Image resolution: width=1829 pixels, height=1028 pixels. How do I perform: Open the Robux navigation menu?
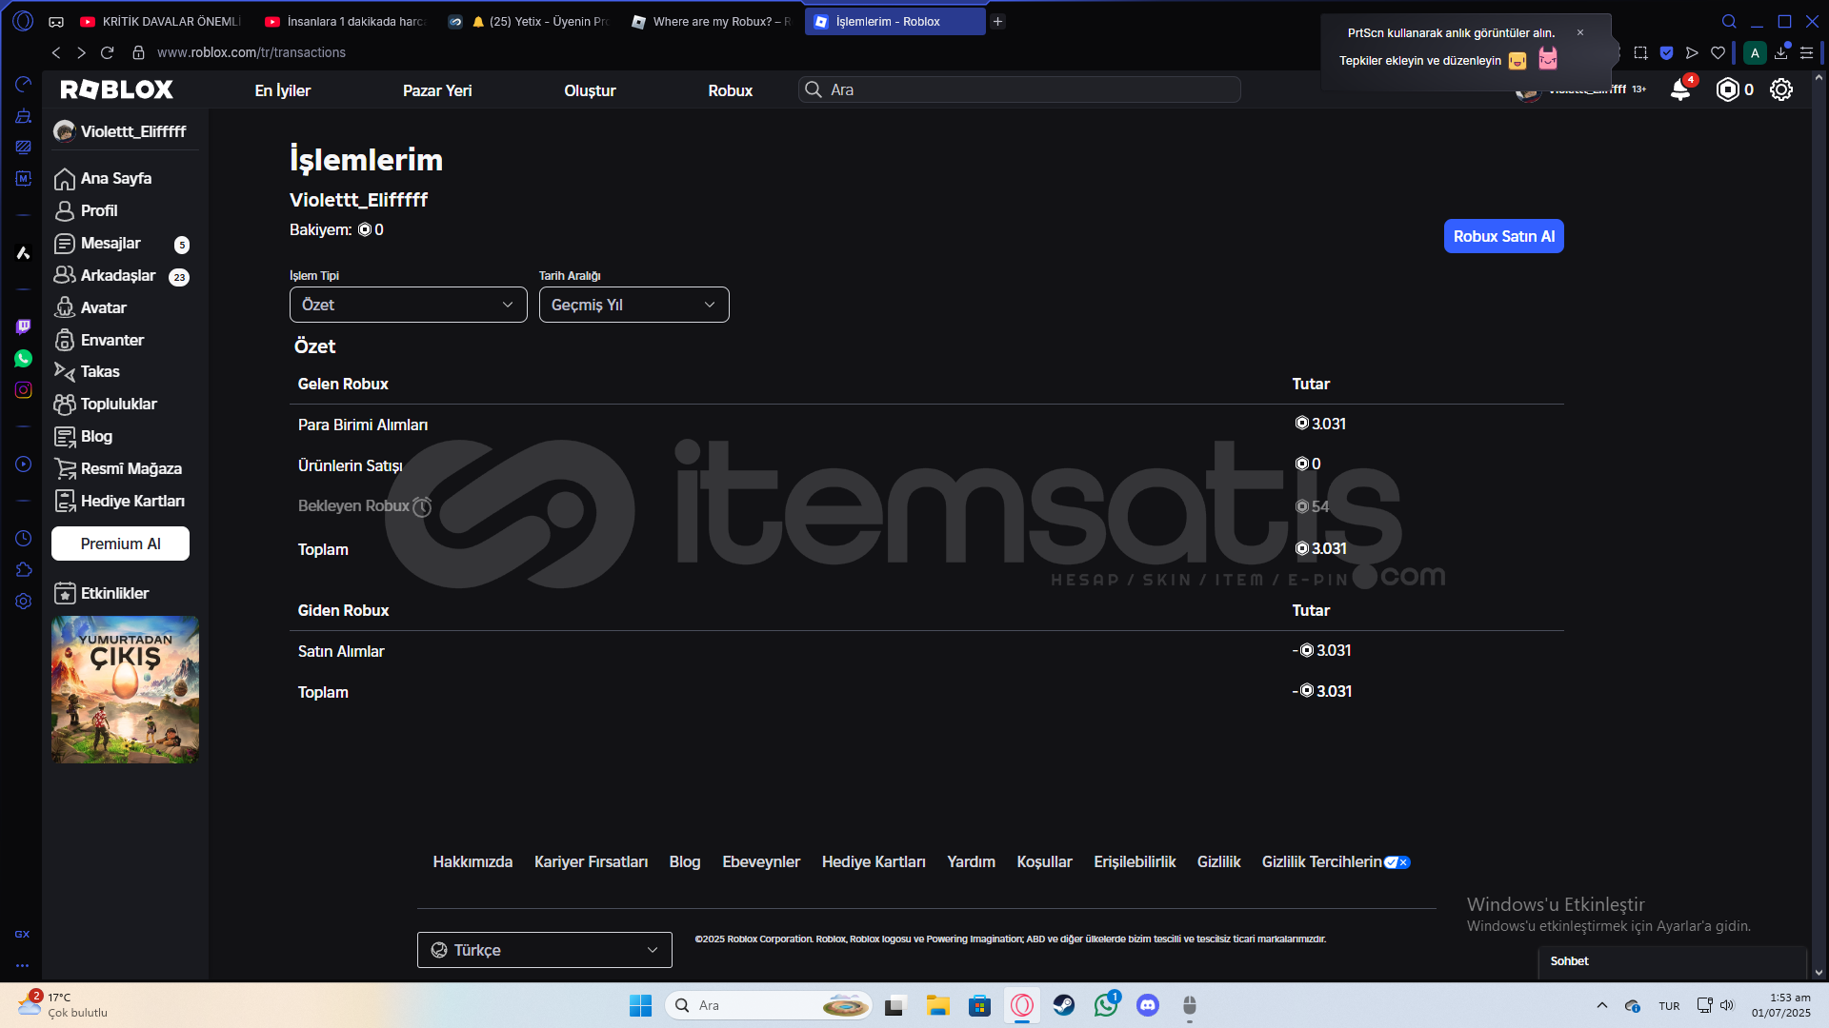pyautogui.click(x=731, y=90)
